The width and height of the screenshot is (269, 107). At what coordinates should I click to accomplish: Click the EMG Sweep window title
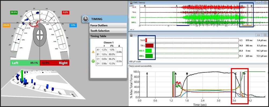tap(139, 2)
